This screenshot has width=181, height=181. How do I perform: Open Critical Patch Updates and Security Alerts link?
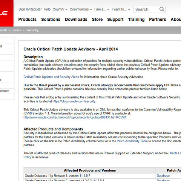[51, 77]
